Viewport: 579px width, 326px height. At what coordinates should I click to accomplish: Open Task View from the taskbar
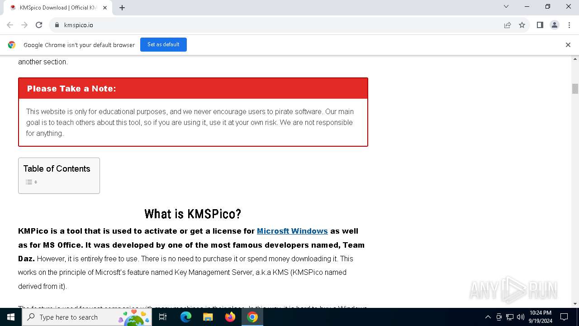(x=163, y=317)
